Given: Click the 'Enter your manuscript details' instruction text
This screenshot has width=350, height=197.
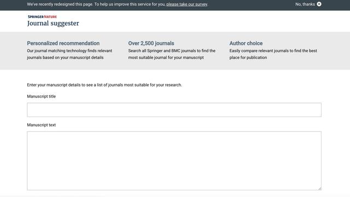Looking at the screenshot, I should pos(104,85).
